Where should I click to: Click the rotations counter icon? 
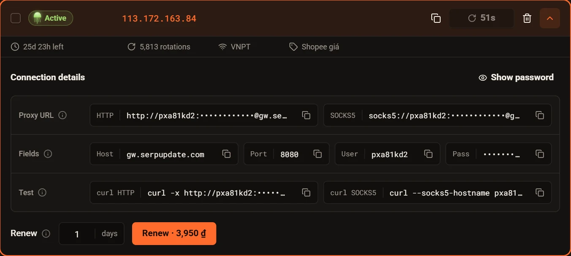[x=132, y=47]
